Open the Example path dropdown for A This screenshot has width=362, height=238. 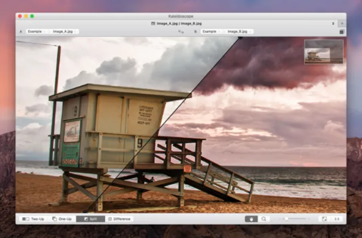click(36, 31)
